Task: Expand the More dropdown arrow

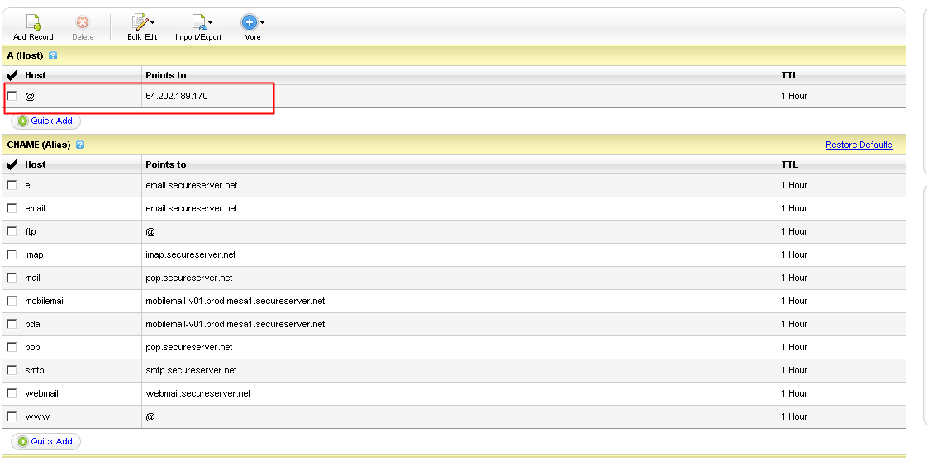Action: point(262,23)
